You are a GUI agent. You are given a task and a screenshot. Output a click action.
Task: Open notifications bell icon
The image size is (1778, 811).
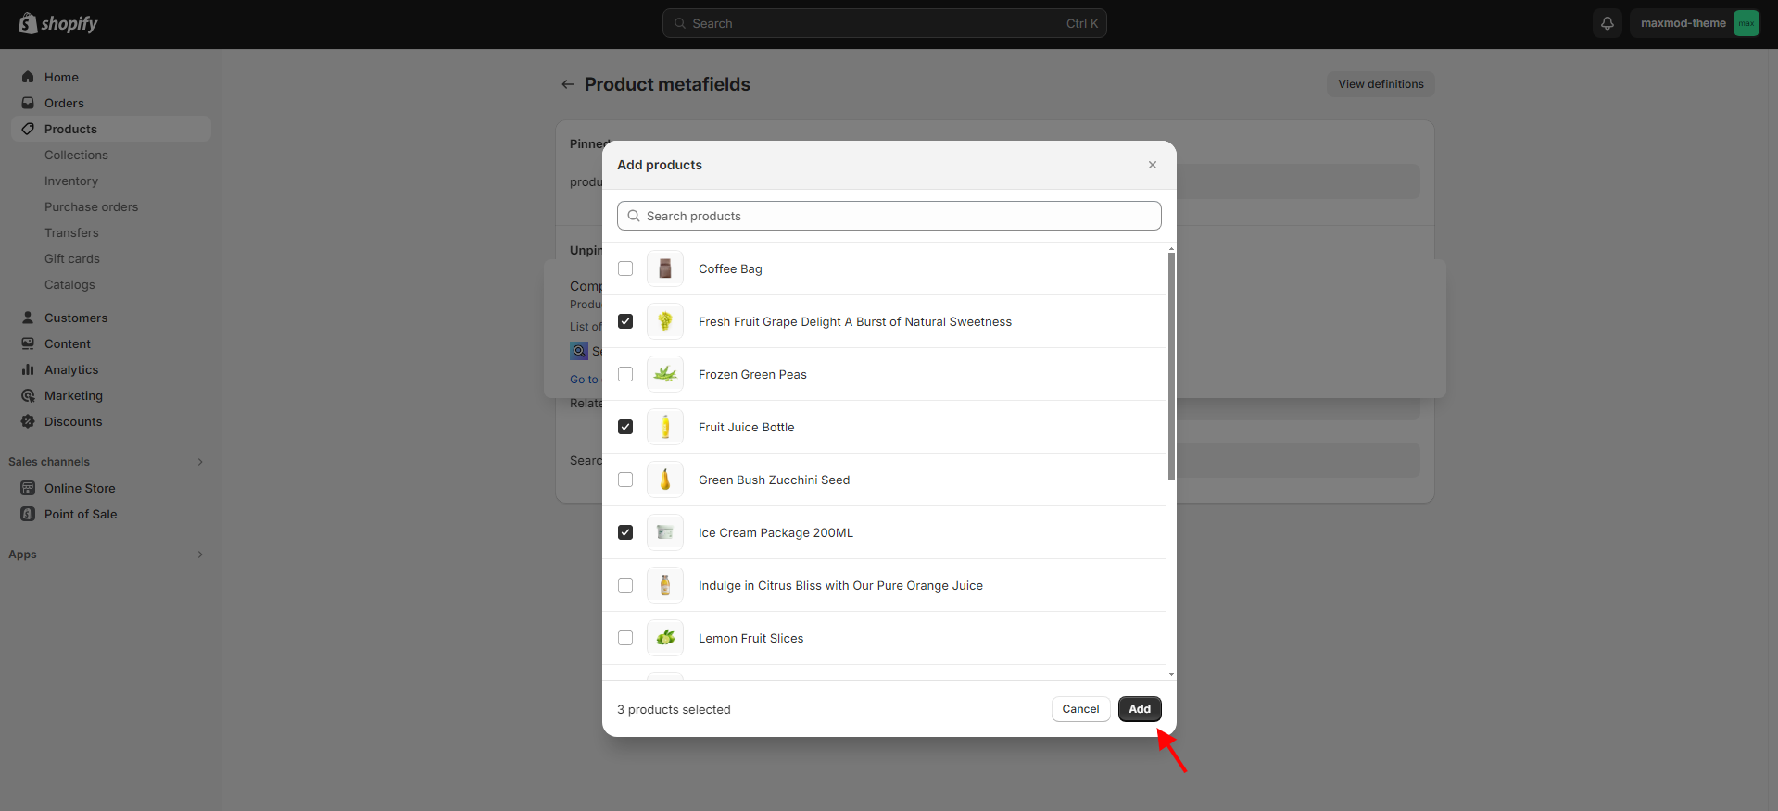[x=1608, y=23]
